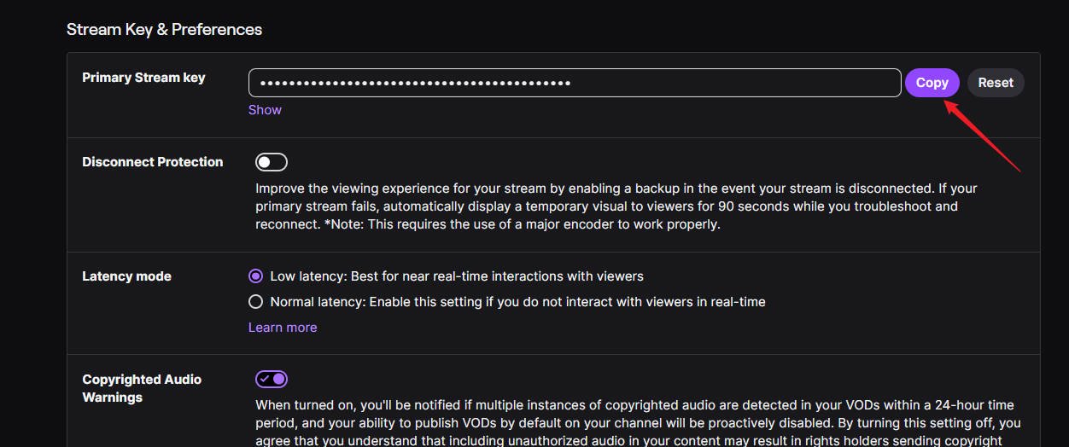This screenshot has height=447, width=1069.
Task: Disable Copyrighted Audio Warnings toggle
Action: [272, 379]
